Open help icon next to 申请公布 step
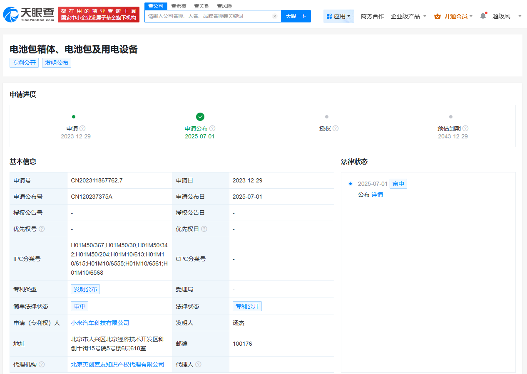Viewport: 527px width, 374px height. pos(212,128)
